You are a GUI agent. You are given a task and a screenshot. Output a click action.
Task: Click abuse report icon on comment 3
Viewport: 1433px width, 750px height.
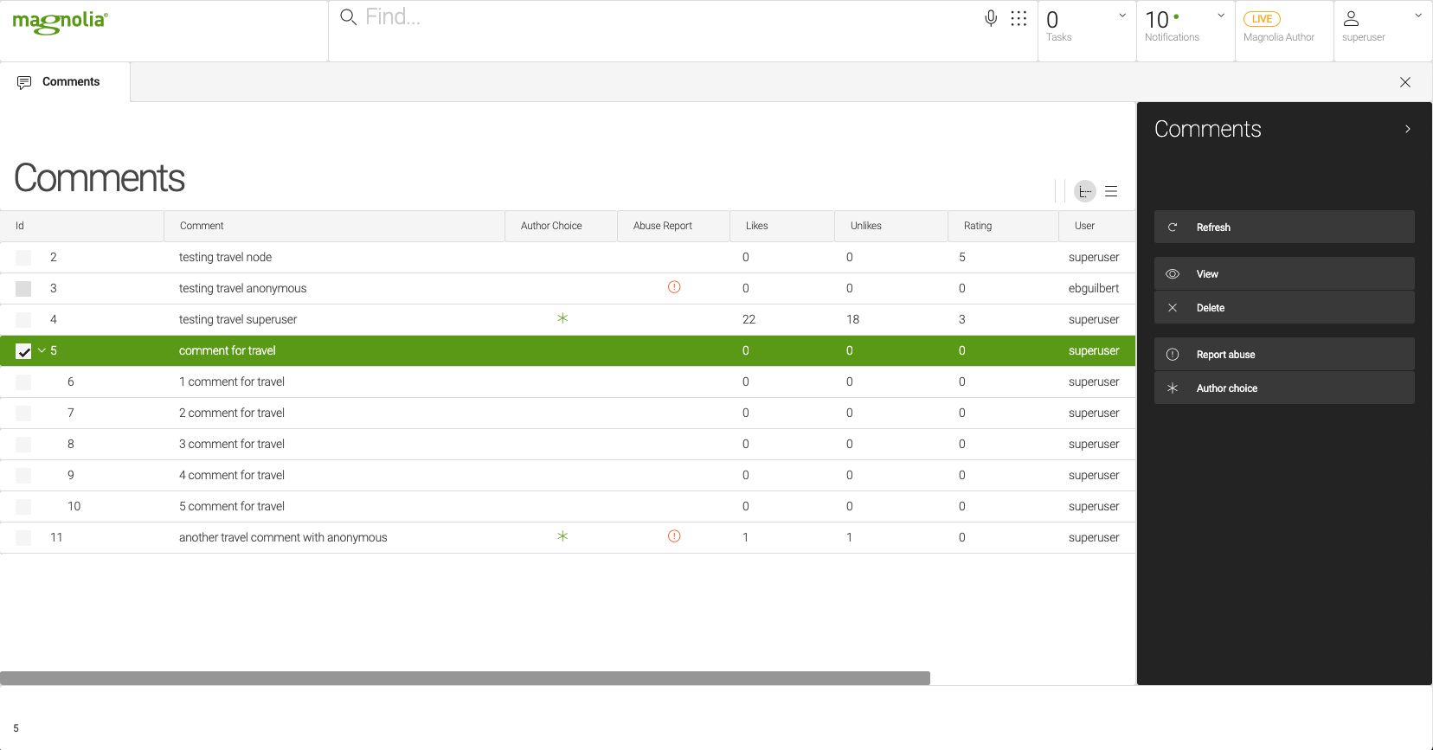(674, 287)
